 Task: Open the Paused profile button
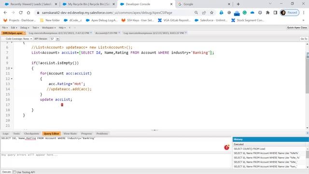(x=290, y=13)
